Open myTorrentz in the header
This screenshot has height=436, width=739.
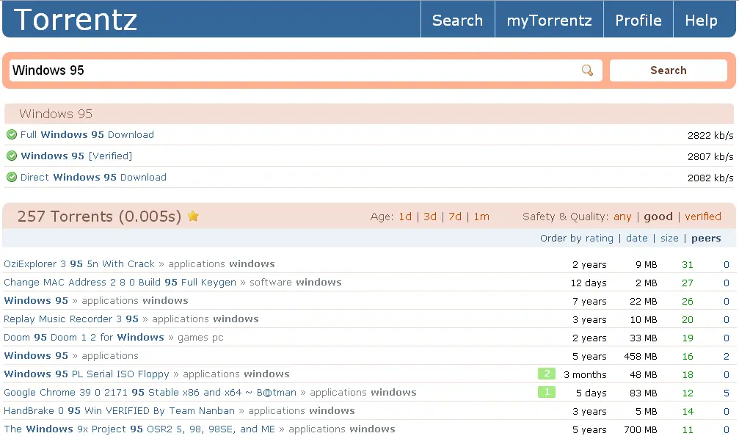click(549, 21)
